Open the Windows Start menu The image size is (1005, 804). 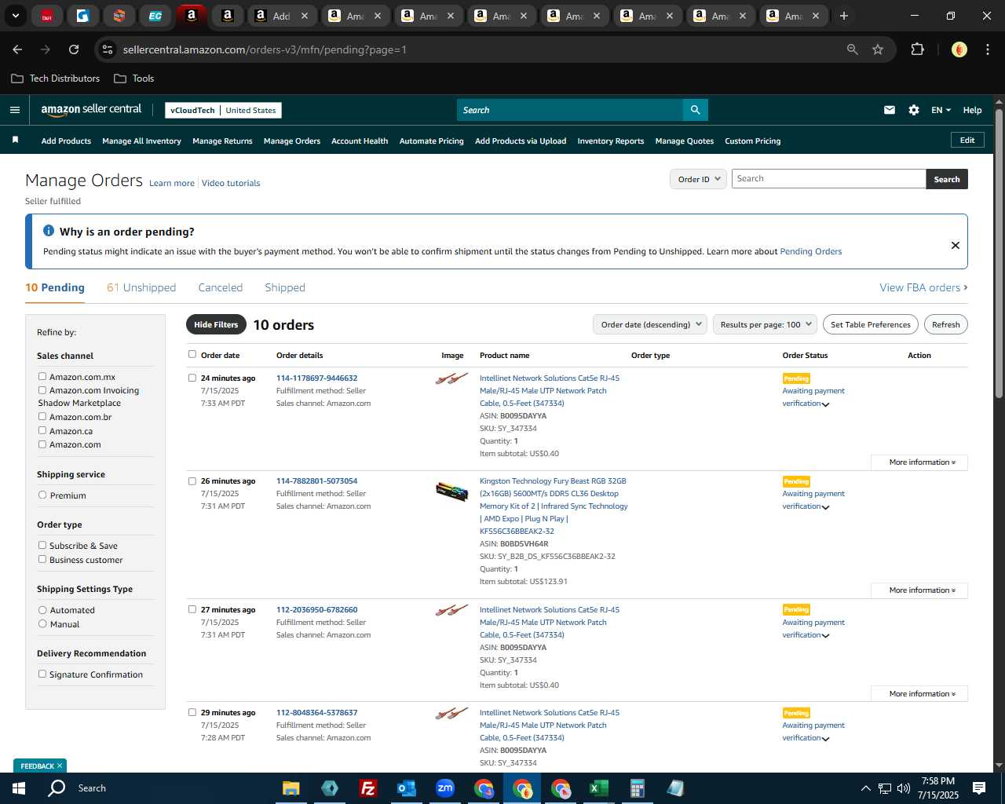pos(19,788)
